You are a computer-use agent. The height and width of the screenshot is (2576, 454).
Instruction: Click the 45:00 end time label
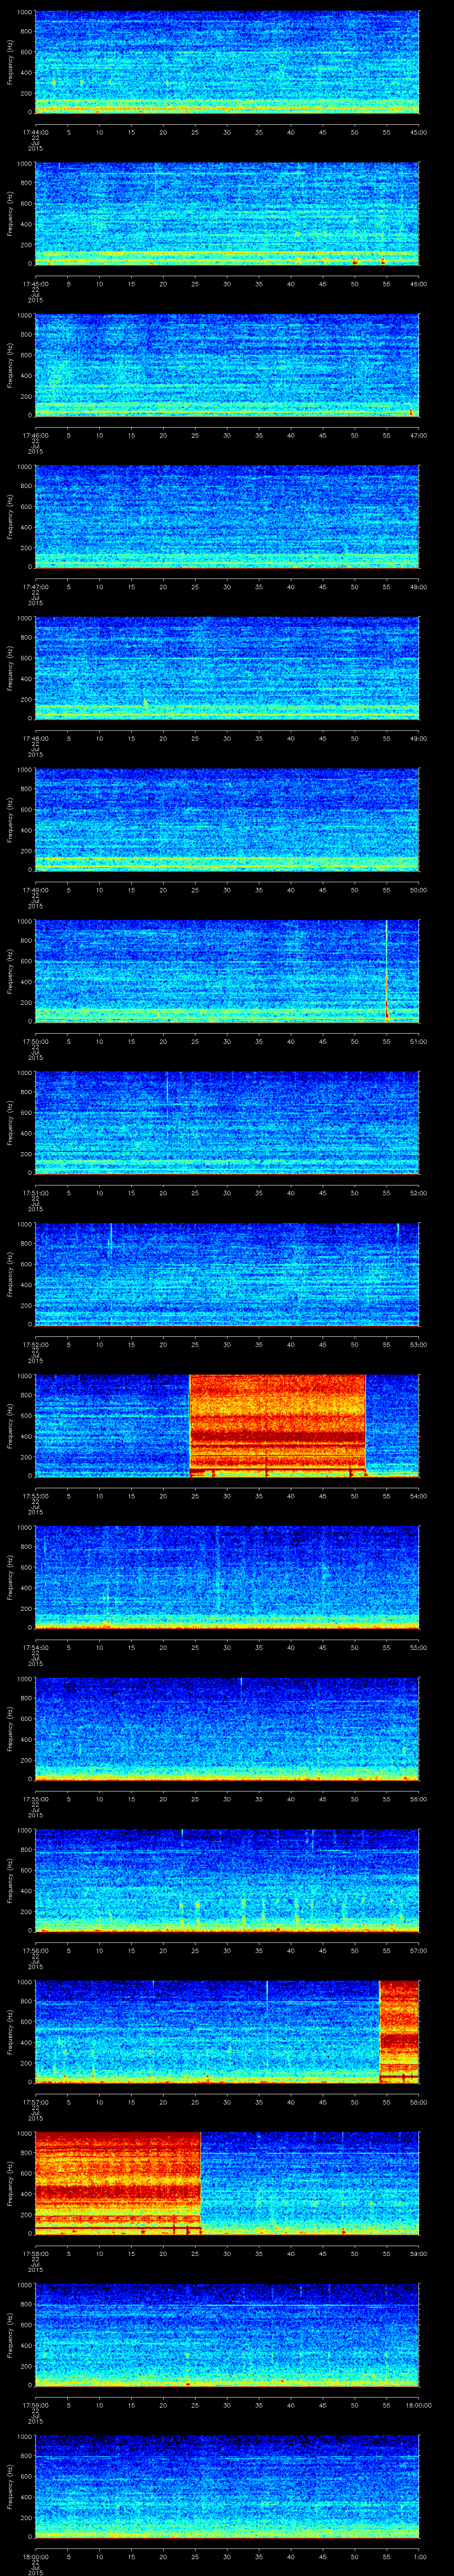click(x=418, y=132)
